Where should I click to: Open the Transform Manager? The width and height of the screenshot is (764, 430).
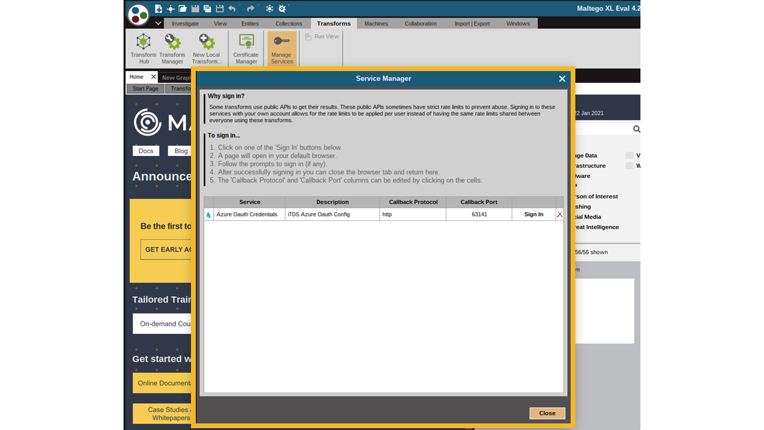coord(172,48)
